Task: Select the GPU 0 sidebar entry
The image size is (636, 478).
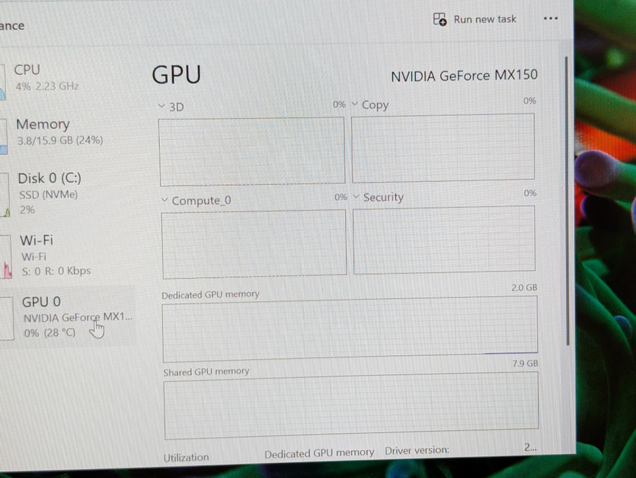Action: (x=67, y=317)
